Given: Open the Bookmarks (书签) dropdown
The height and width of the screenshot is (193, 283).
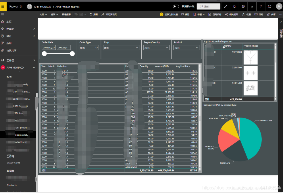Looking at the screenshot, I should [x=199, y=14].
